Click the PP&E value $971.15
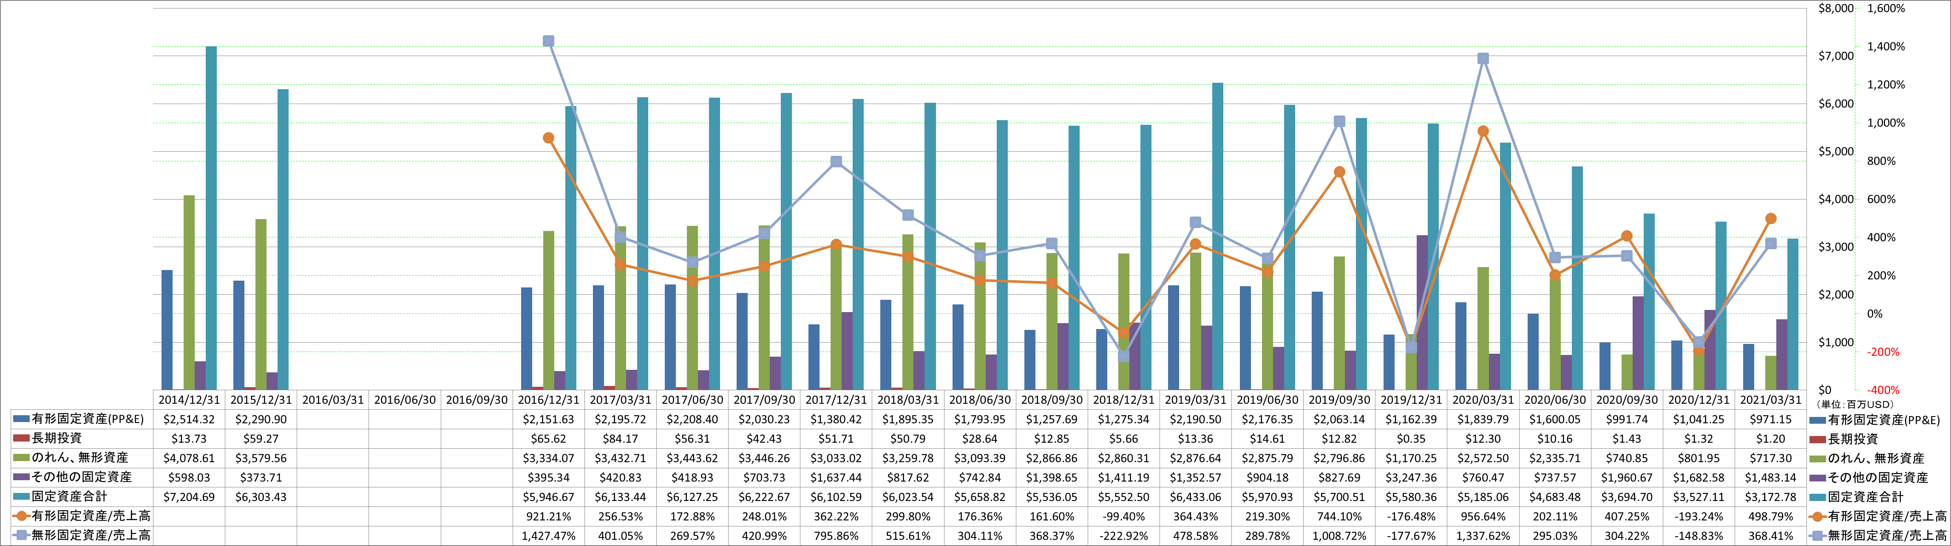 click(x=1771, y=419)
